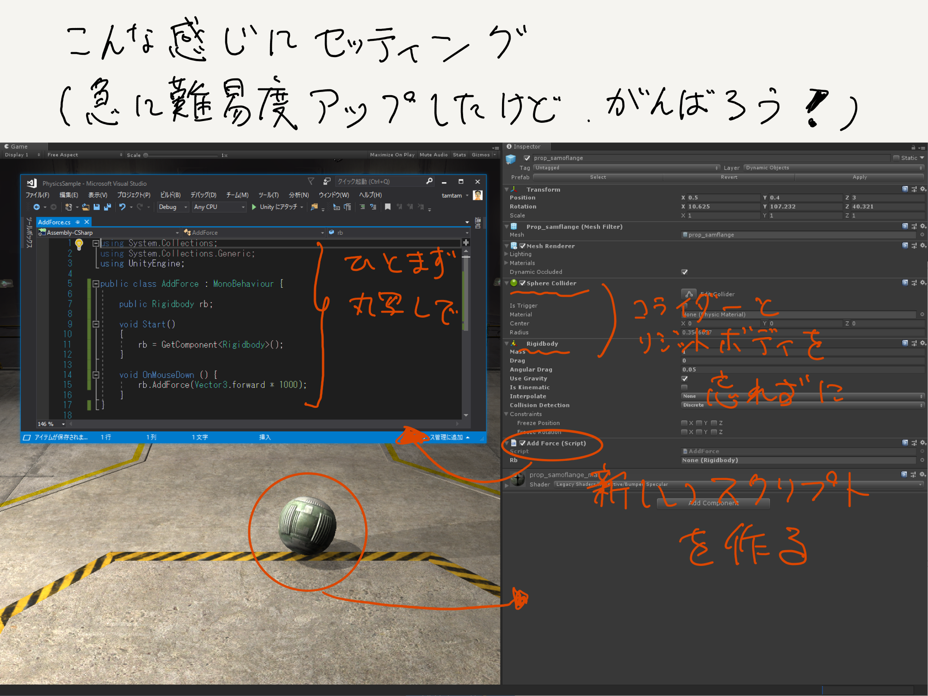Screen dimensions: 928x696
Task: Open the ファイル(F) menu
Action: coord(38,195)
